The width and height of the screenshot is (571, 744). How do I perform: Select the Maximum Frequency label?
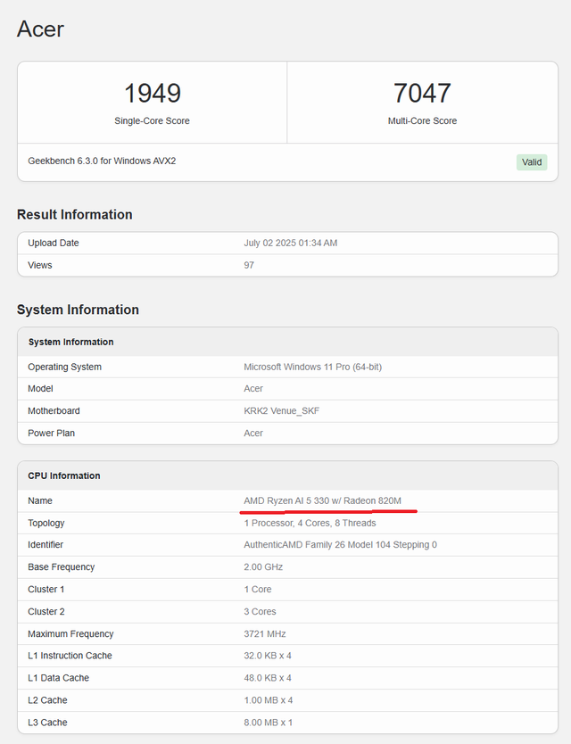pyautogui.click(x=70, y=634)
